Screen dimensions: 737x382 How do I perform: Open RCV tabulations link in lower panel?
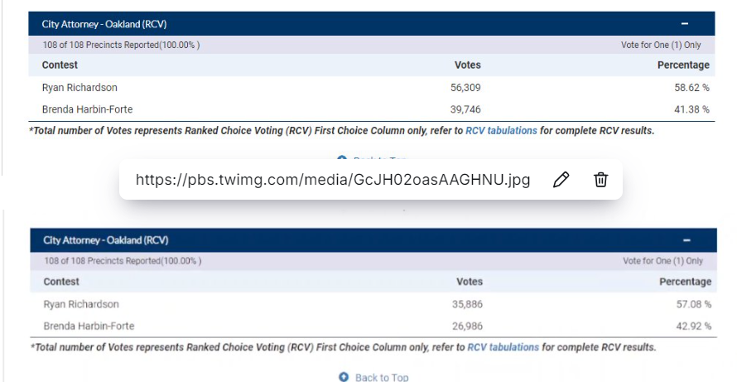pos(503,347)
